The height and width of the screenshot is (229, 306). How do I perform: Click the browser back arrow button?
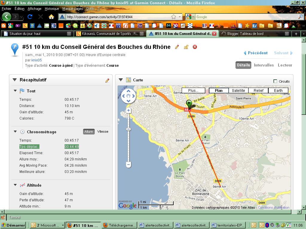tap(7, 17)
